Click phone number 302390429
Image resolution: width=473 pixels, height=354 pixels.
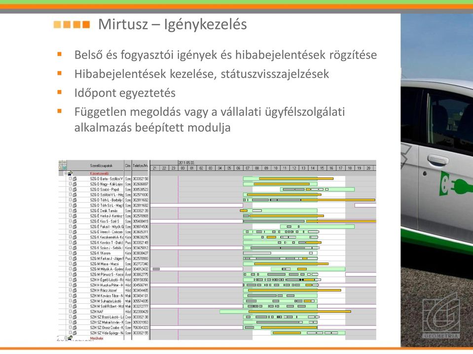coord(140,312)
